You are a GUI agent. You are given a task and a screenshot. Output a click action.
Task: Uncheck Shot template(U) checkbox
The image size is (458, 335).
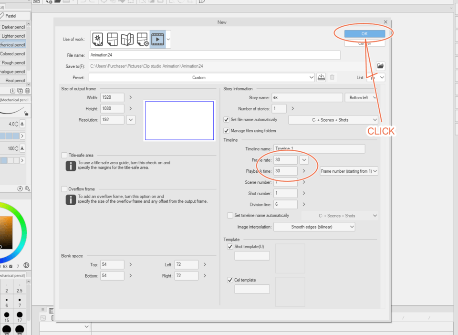230,247
